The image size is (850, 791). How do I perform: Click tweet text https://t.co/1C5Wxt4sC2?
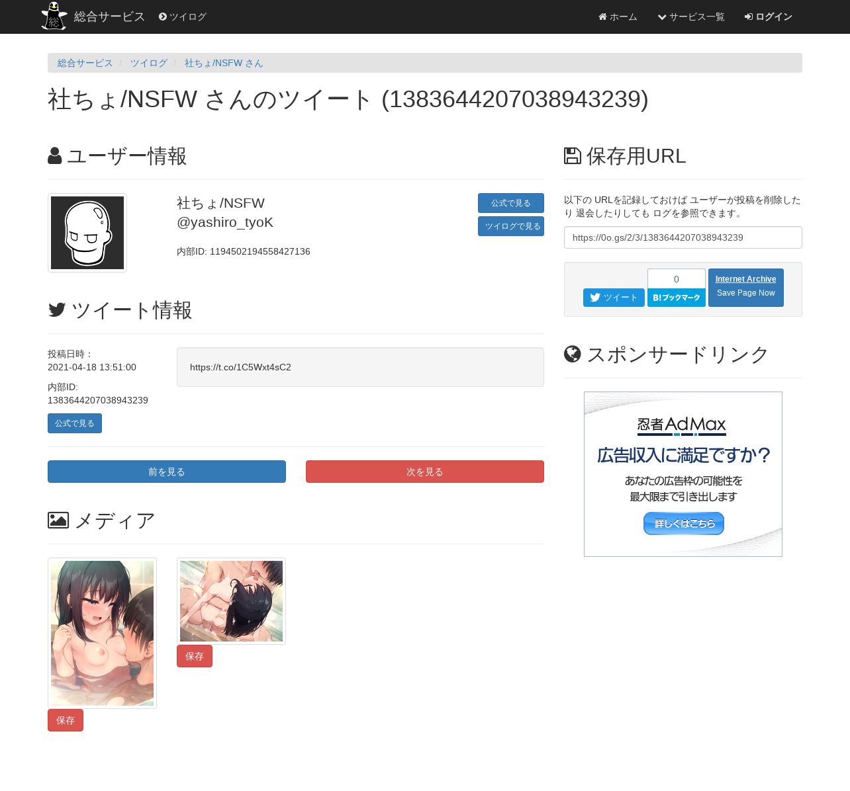point(240,367)
